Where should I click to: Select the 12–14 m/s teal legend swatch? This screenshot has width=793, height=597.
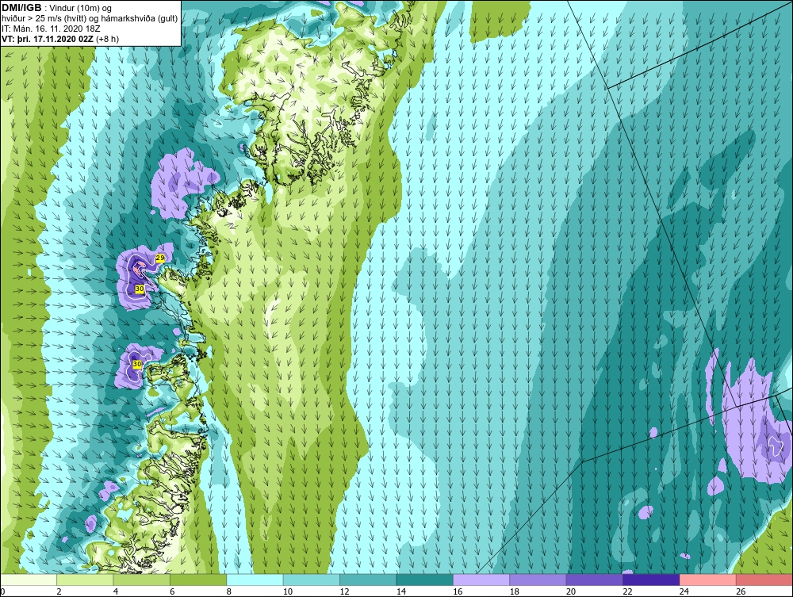pyautogui.click(x=369, y=580)
